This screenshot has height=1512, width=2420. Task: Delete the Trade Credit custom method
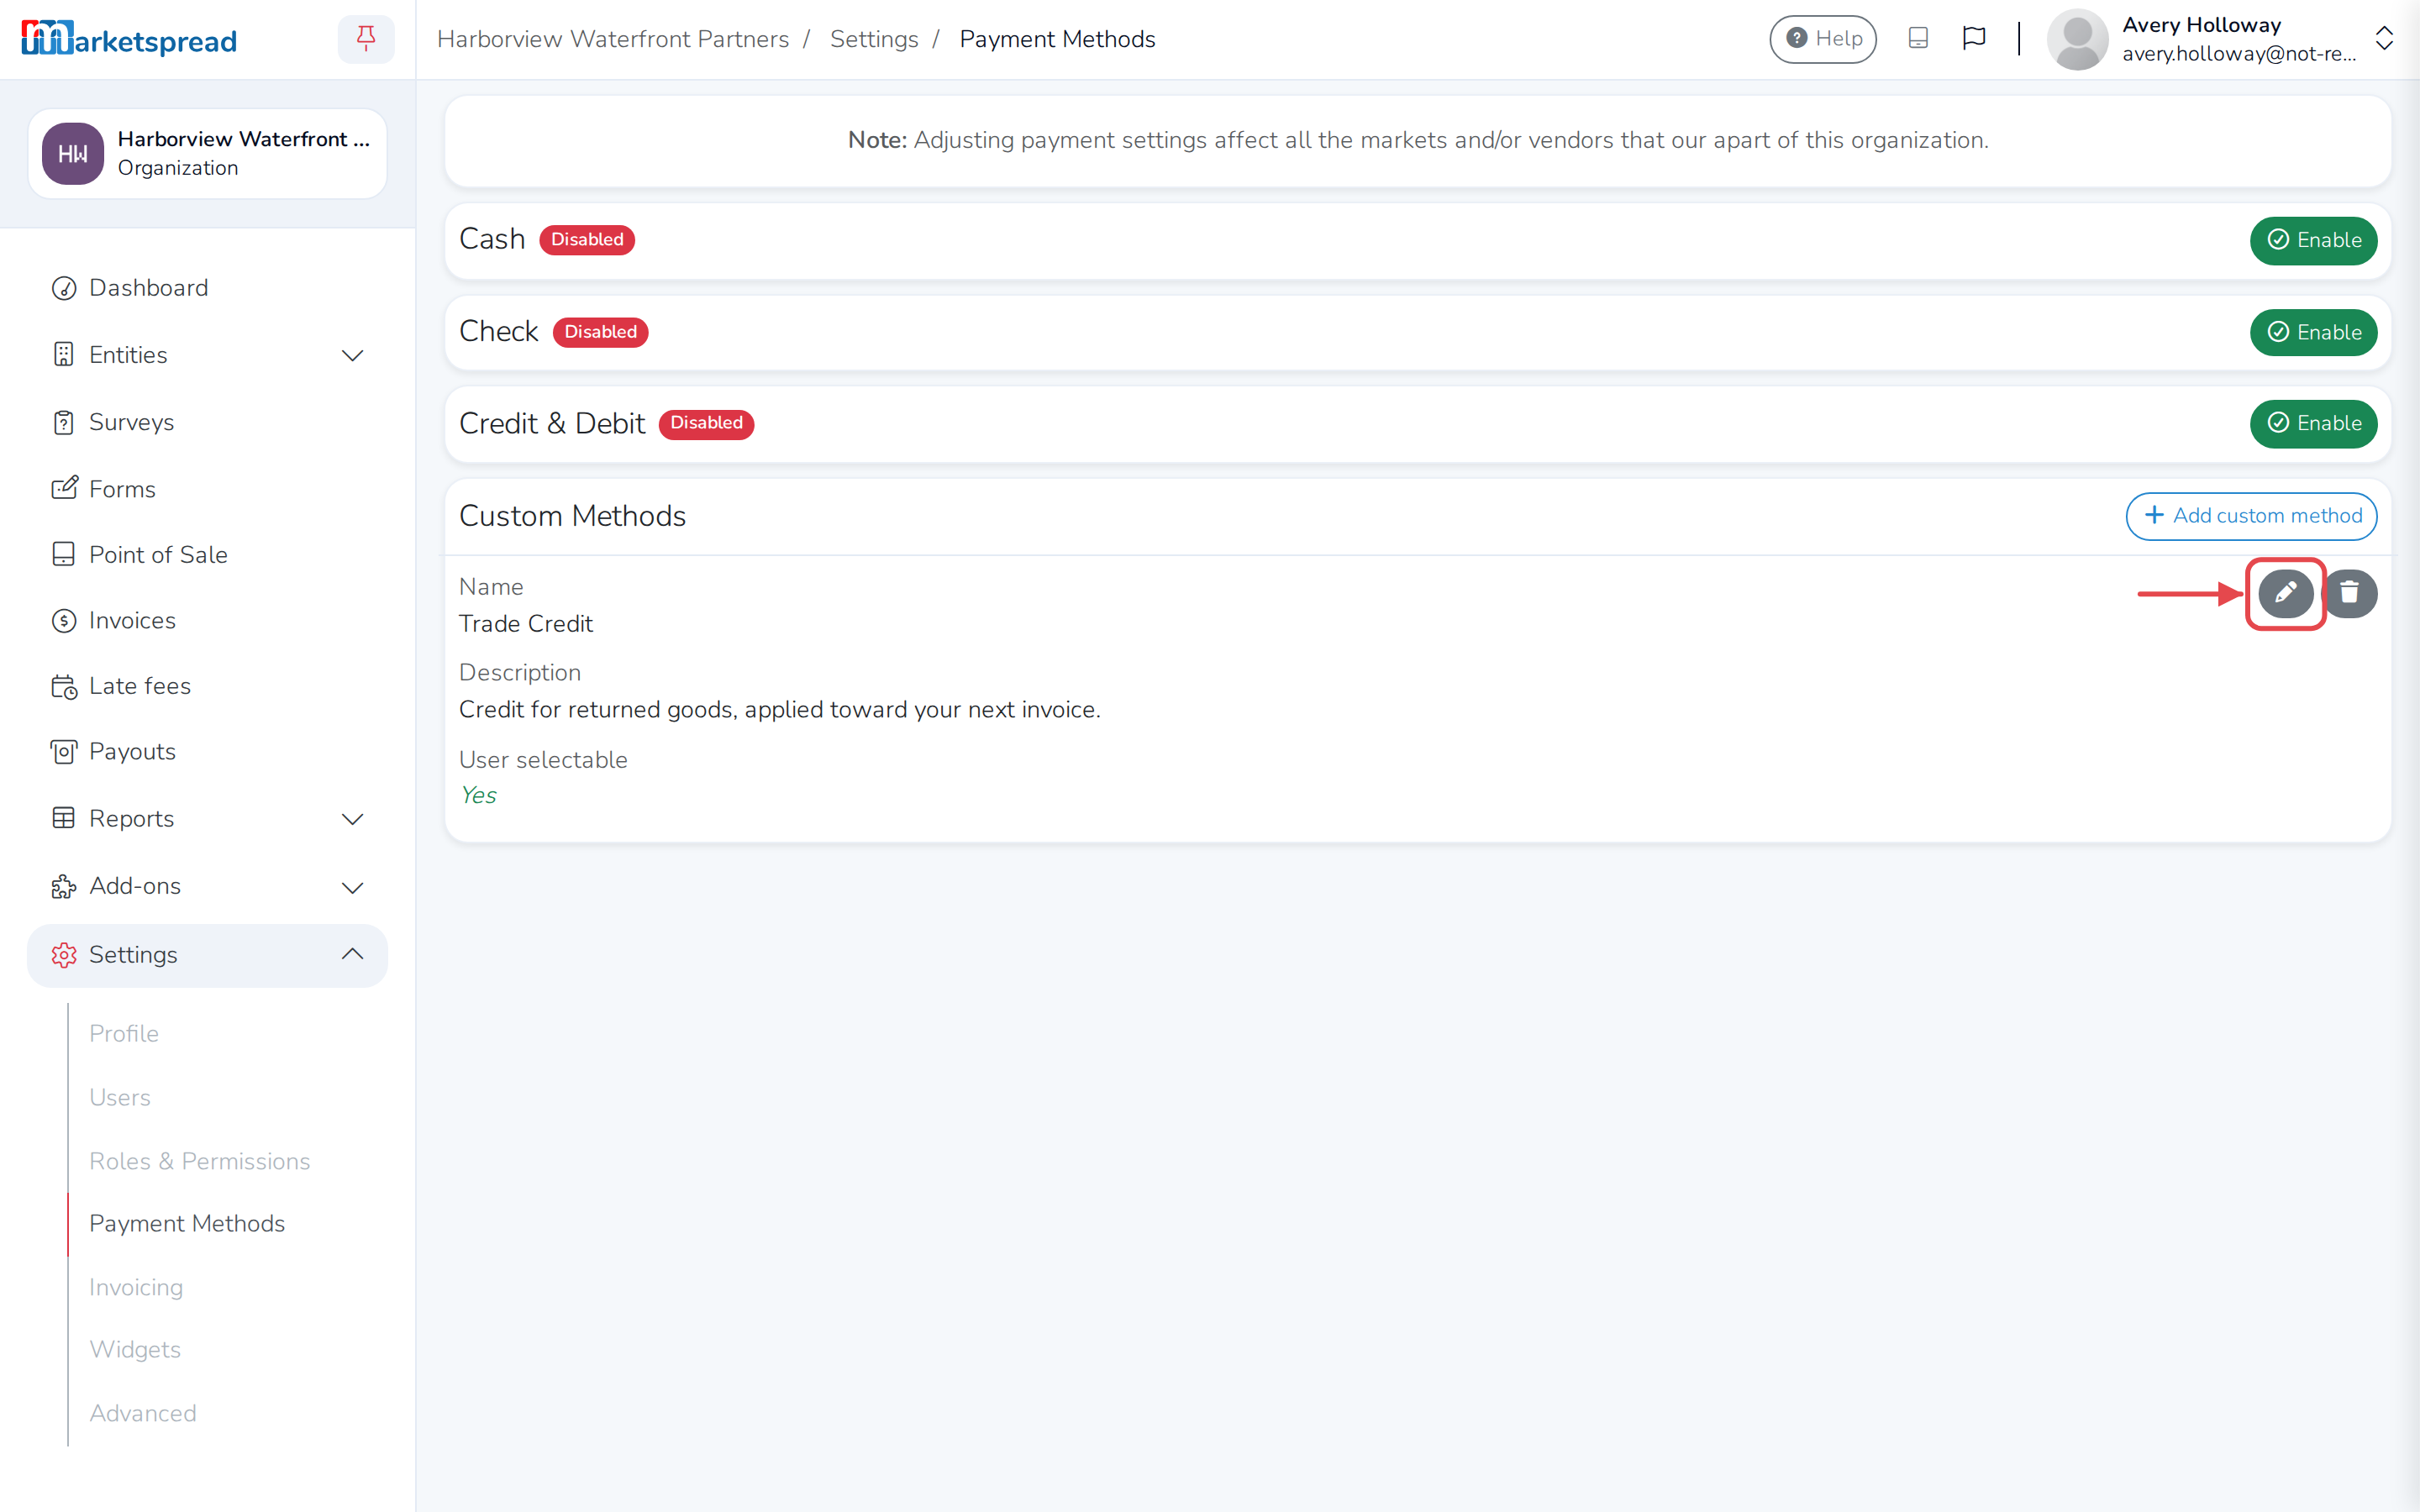click(2349, 593)
